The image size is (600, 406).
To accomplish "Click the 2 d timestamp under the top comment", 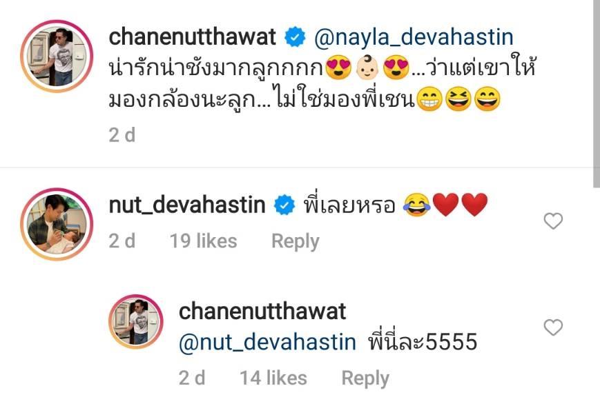I will pyautogui.click(x=122, y=135).
